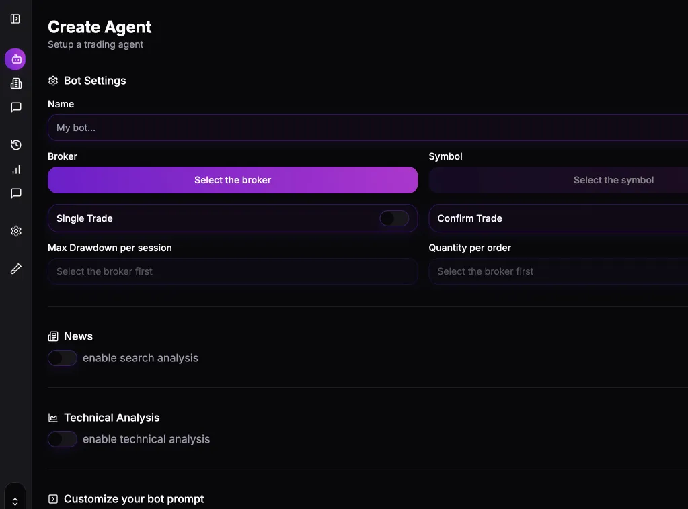Click the bot Name input field
Screen dimensions: 688x509
(367, 128)
